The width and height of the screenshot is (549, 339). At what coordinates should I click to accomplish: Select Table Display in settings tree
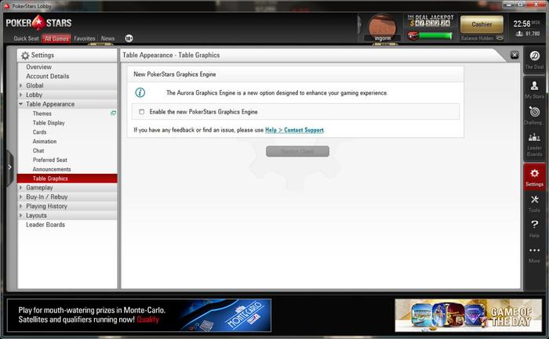[x=49, y=123]
